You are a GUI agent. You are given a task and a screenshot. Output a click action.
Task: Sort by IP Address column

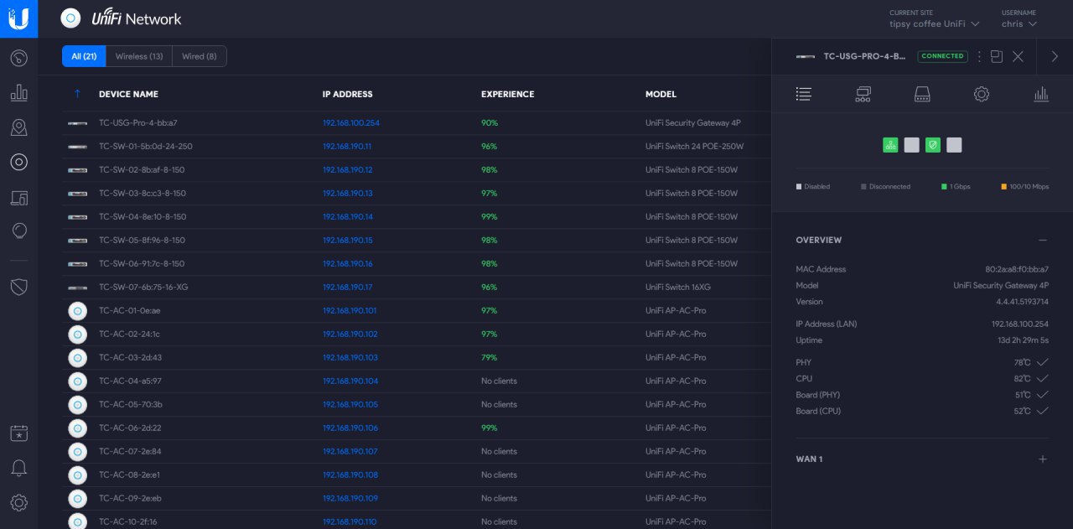click(347, 94)
